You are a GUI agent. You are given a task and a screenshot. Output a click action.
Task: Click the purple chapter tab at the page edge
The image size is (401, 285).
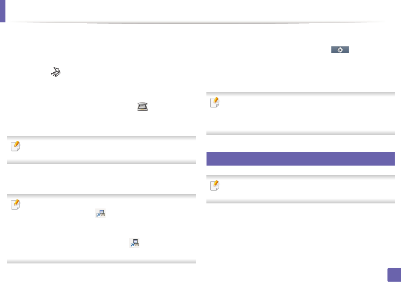(3, 11)
